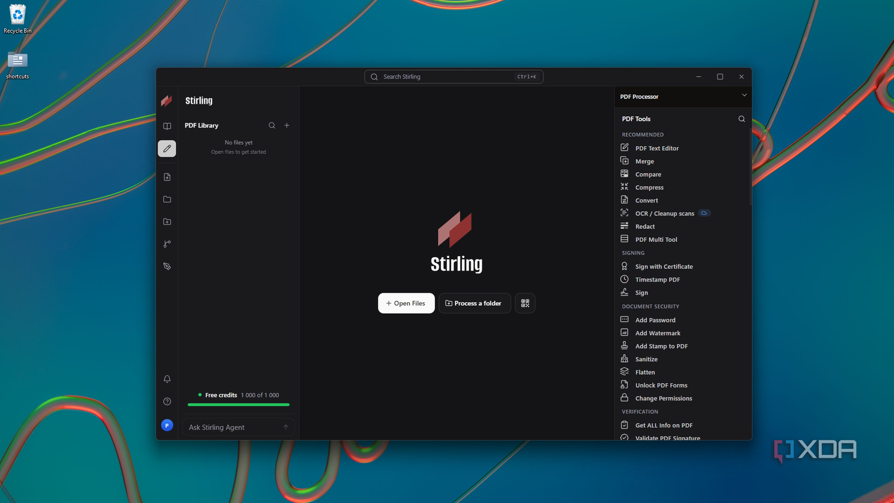
Task: Open notifications bell icon
Action: [x=167, y=379]
